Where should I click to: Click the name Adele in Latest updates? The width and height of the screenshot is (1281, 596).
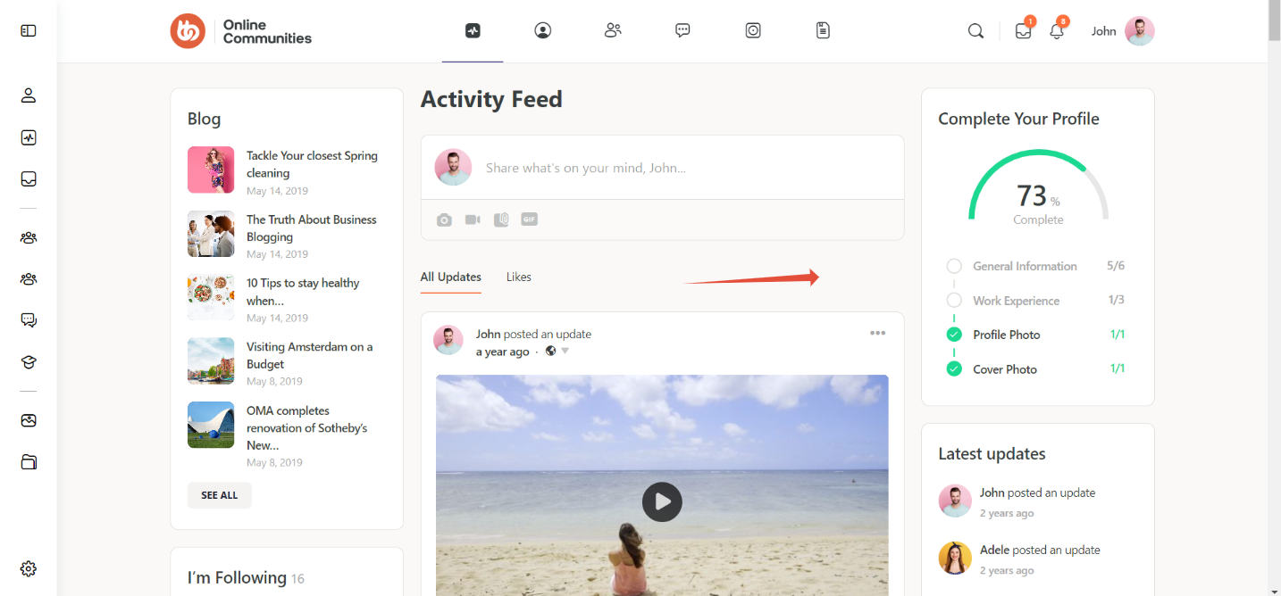(x=994, y=550)
